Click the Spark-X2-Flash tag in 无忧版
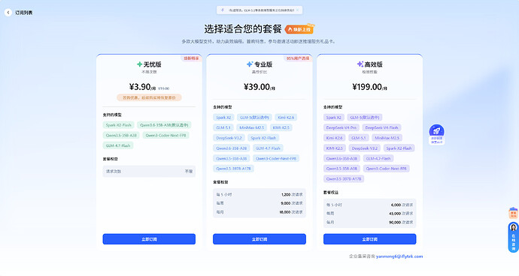519x276 pixels. click(x=119, y=124)
